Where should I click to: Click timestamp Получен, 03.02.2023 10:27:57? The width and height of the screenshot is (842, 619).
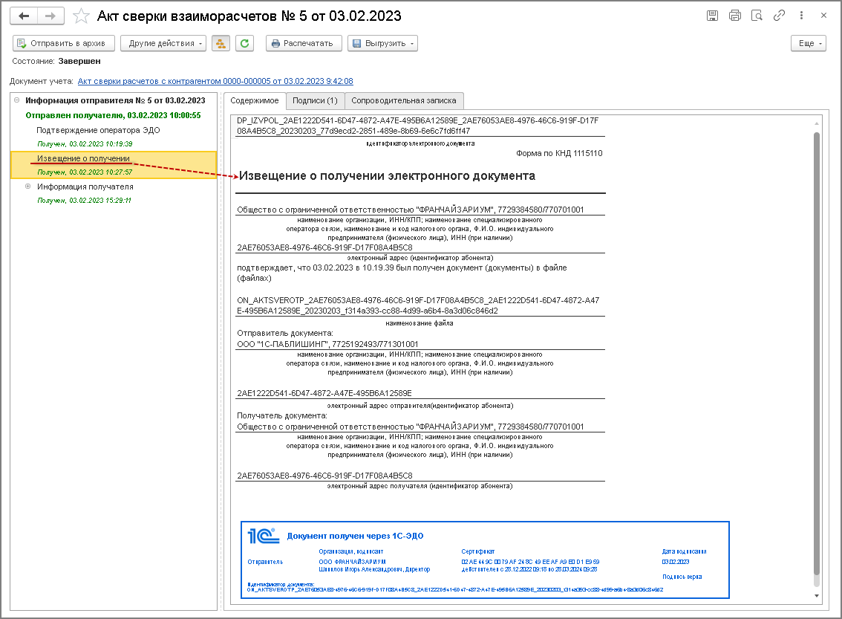85,172
